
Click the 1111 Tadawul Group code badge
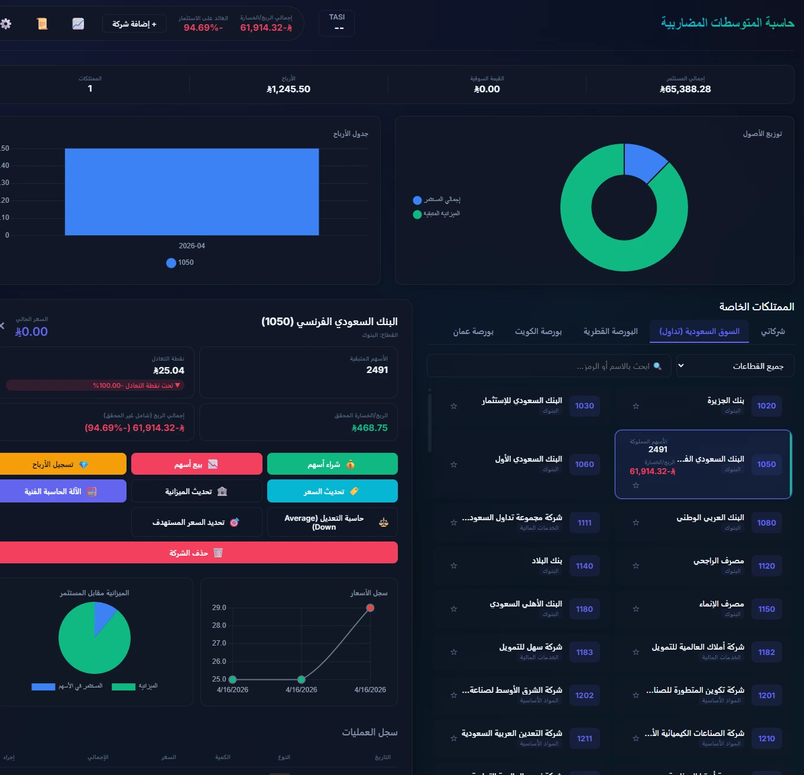click(584, 523)
